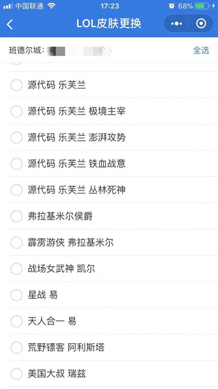Tap the 全选 select-all link
The image size is (218, 389).
tap(201, 50)
